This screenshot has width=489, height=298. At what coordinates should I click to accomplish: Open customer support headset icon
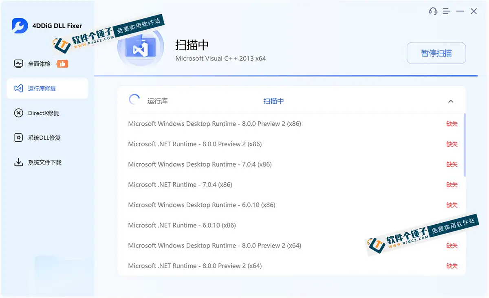coord(433,11)
